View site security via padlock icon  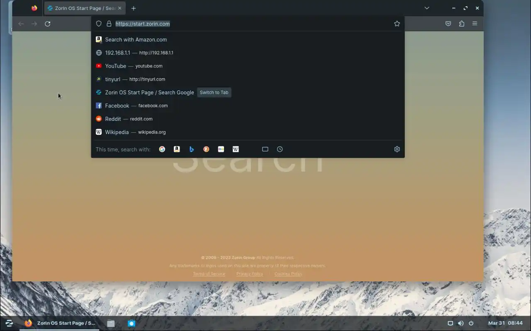pos(109,24)
